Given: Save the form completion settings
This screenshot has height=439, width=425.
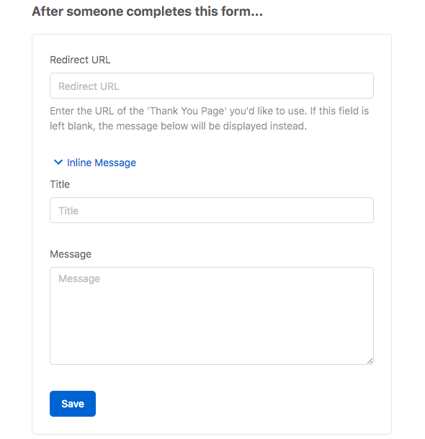Looking at the screenshot, I should coord(73,404).
